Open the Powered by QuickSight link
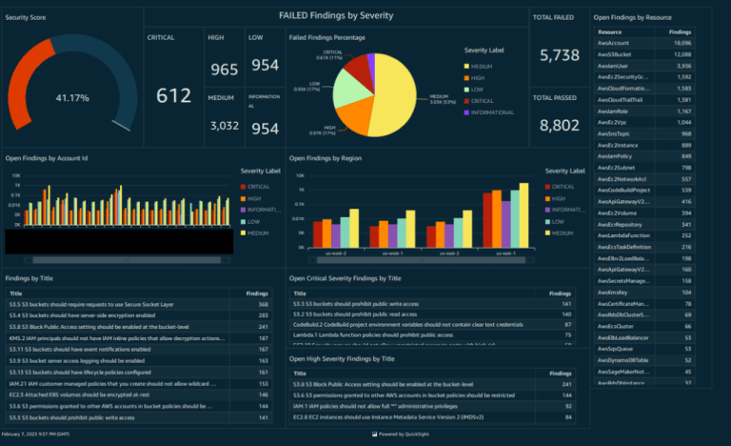731x446 pixels. [x=405, y=432]
